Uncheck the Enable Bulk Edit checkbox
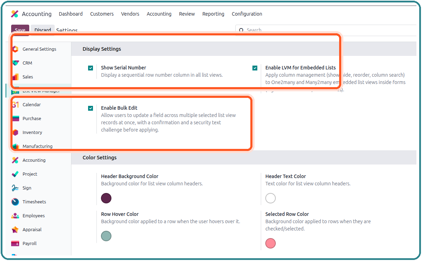This screenshot has height=261, width=422. 91,108
